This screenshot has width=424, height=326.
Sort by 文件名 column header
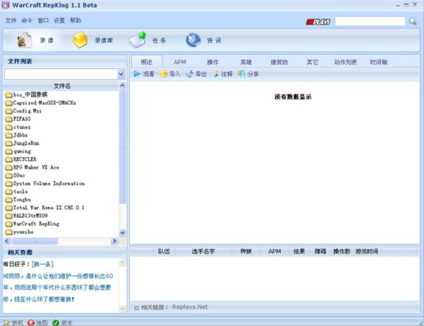point(61,86)
